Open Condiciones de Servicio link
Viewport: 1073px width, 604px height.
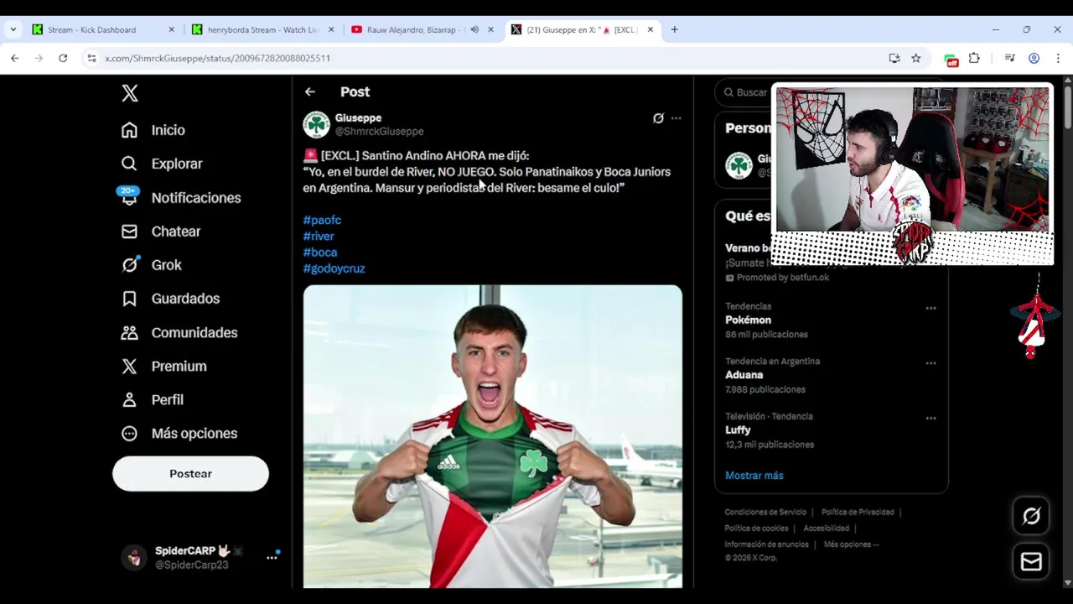[x=765, y=513]
